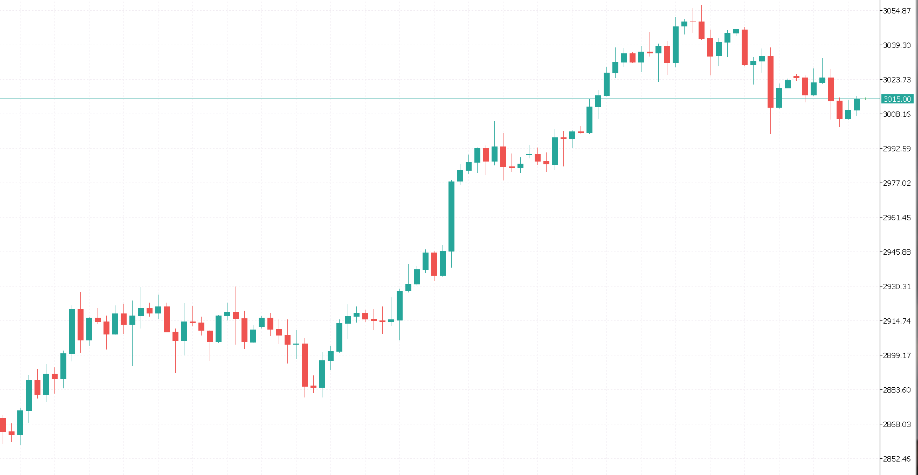The width and height of the screenshot is (918, 475).
Task: Click the first red candle at left edge
Action: pos(3,424)
